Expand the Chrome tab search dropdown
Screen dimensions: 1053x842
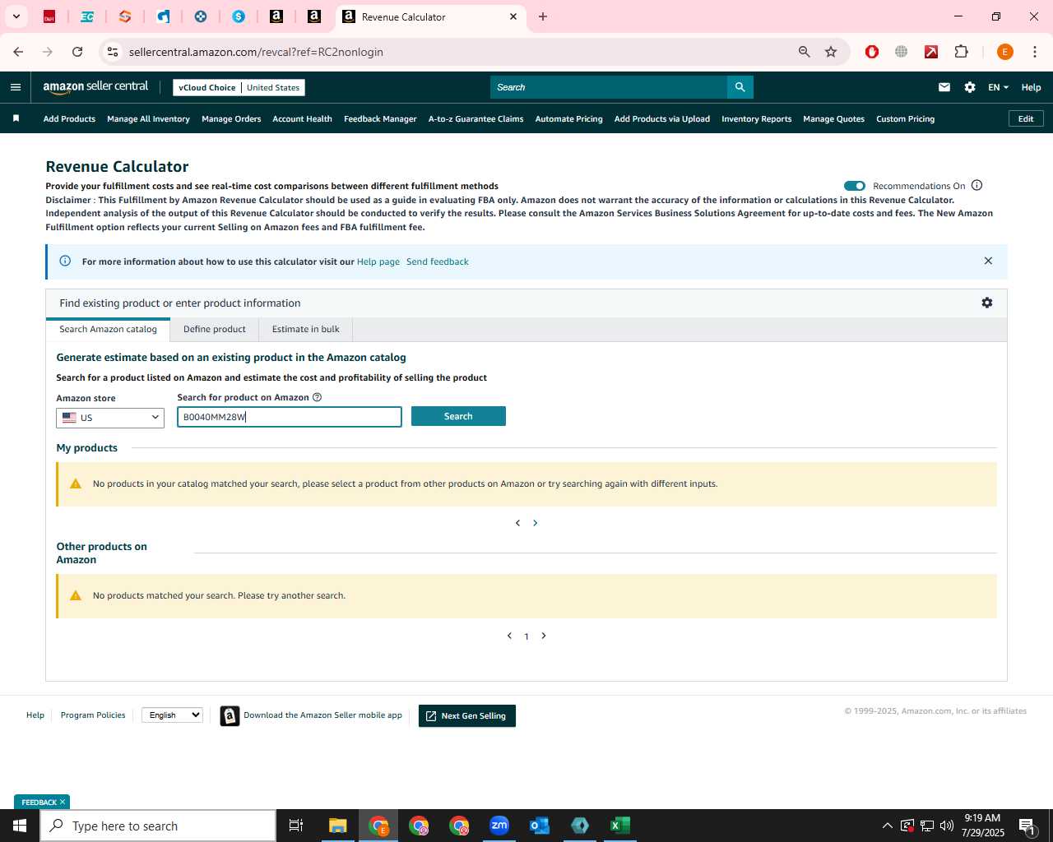click(16, 16)
